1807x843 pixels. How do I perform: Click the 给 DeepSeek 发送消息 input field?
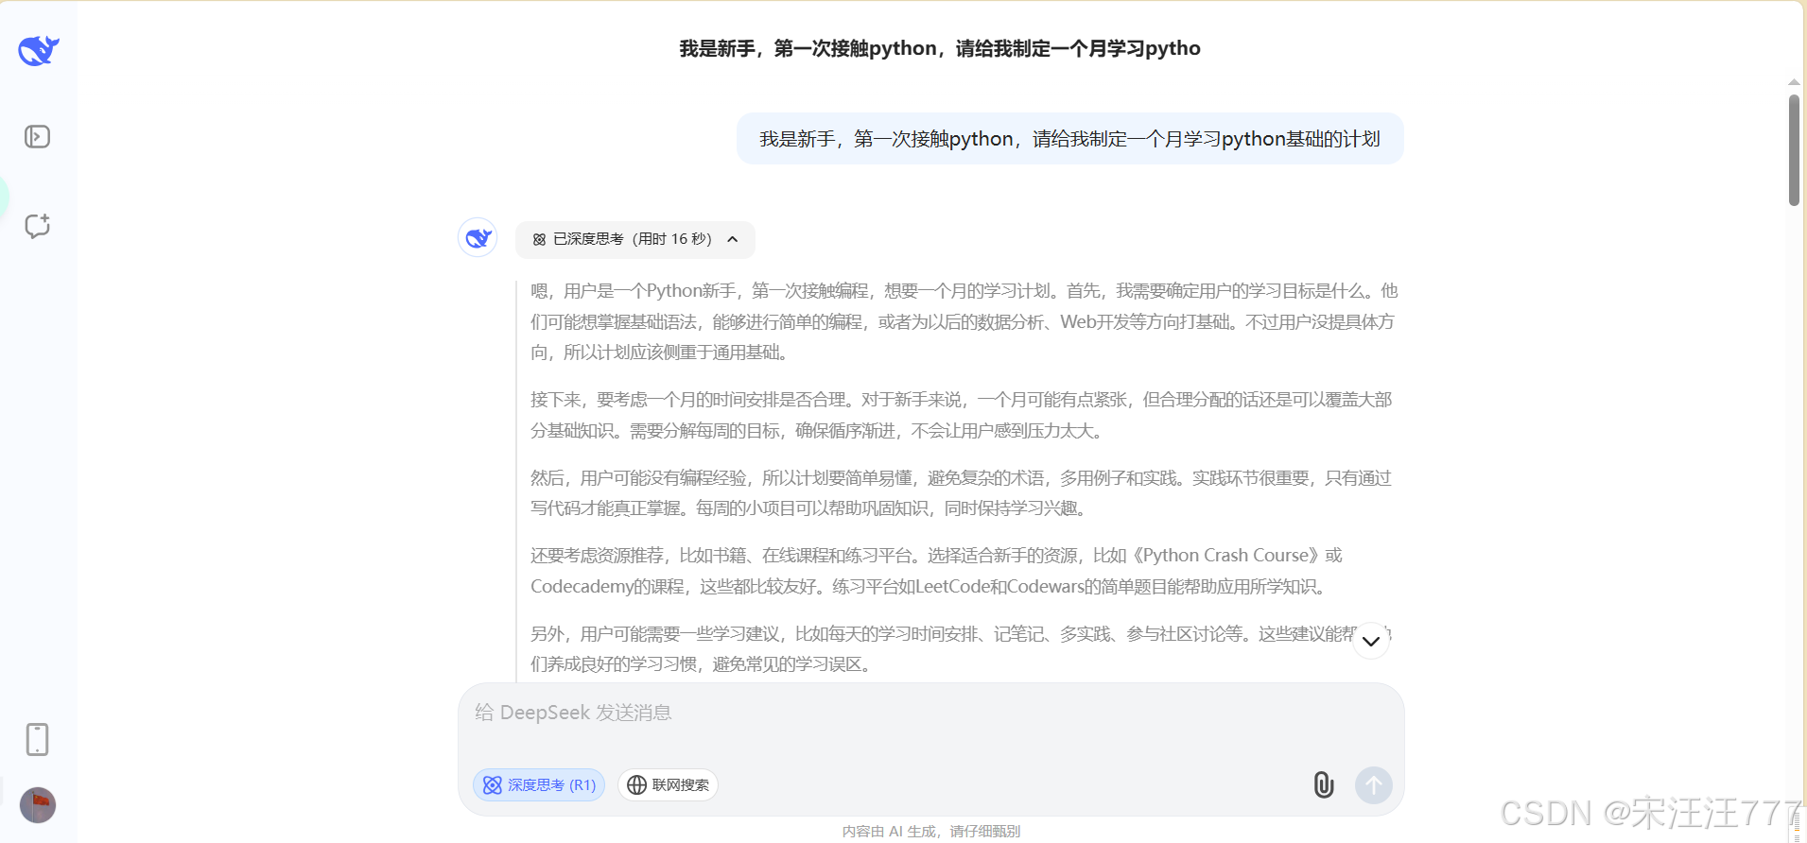930,713
